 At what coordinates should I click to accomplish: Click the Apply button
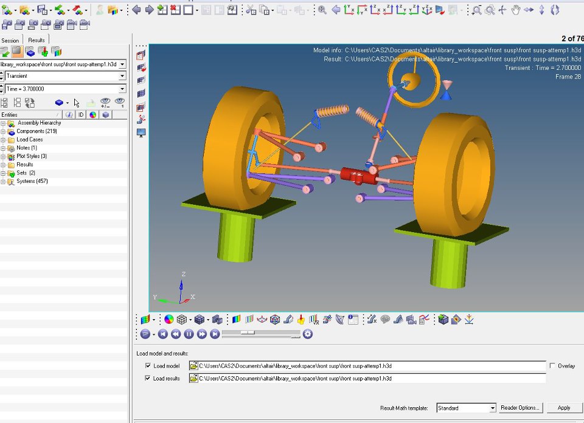(563, 408)
